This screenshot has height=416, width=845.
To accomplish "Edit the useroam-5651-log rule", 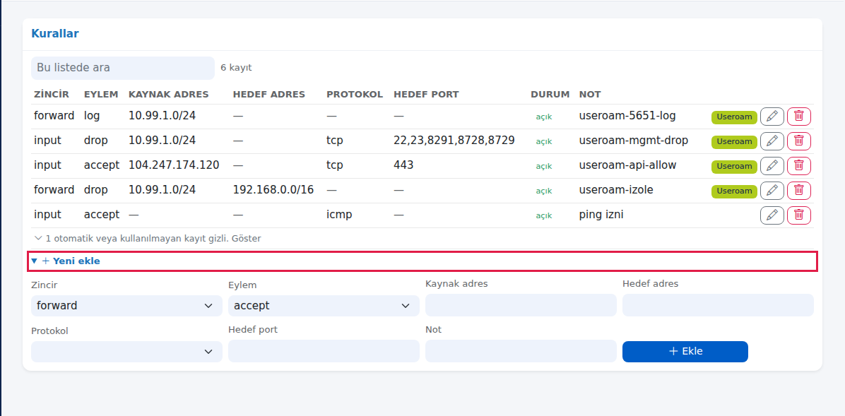I will (772, 117).
